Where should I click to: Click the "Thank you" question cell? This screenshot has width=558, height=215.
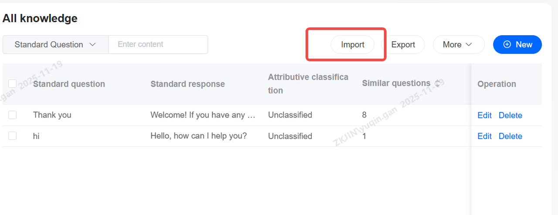click(52, 115)
